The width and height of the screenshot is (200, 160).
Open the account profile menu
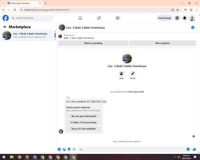[x=192, y=18]
